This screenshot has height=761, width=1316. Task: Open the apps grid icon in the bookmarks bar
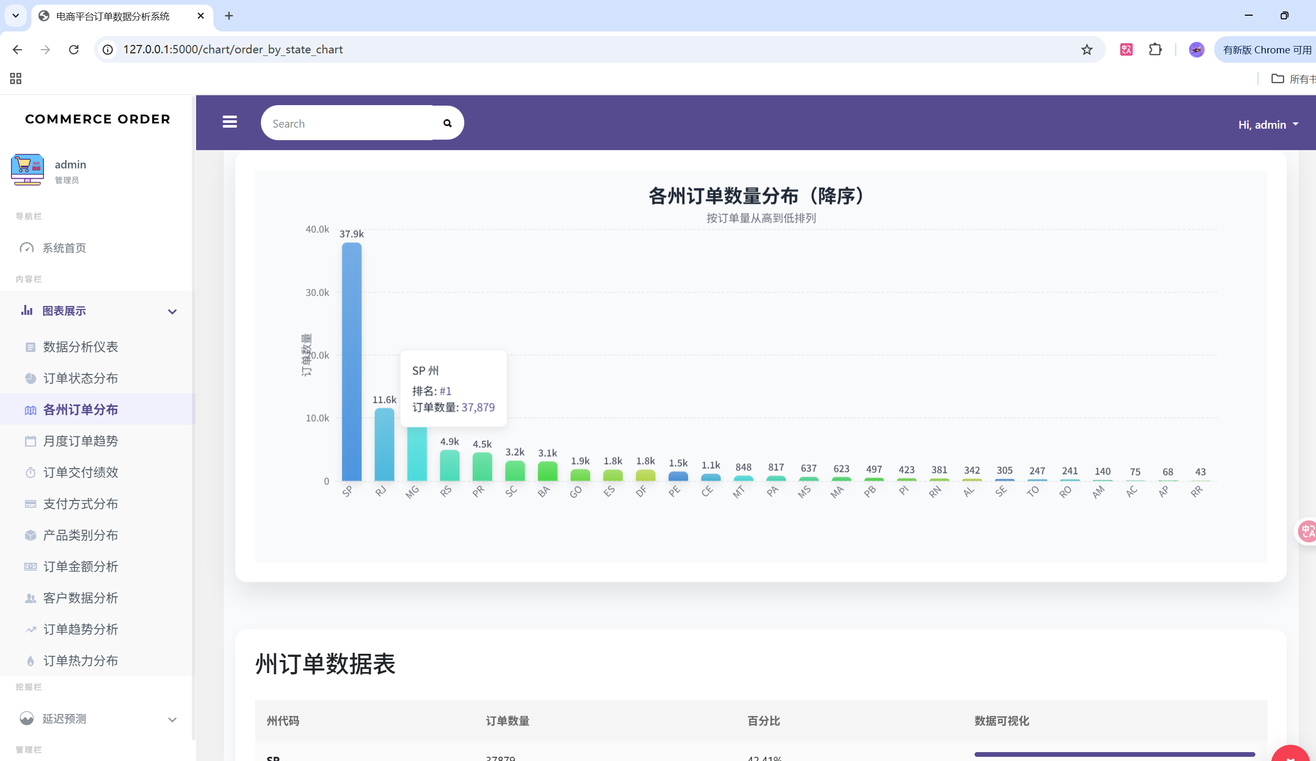click(16, 79)
